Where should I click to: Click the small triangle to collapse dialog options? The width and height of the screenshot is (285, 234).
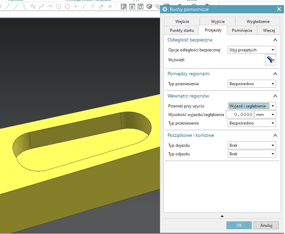click(222, 216)
